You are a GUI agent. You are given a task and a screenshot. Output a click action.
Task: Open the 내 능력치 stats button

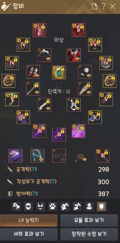point(29,220)
